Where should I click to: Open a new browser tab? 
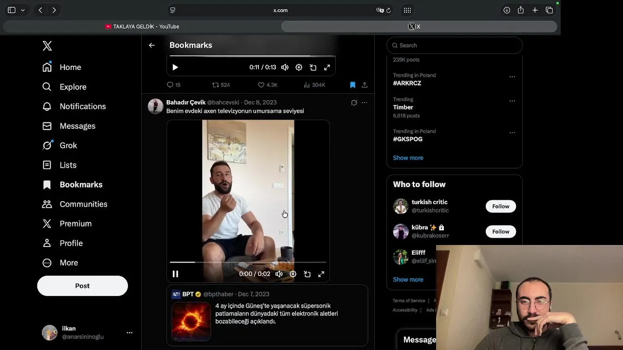point(535,10)
